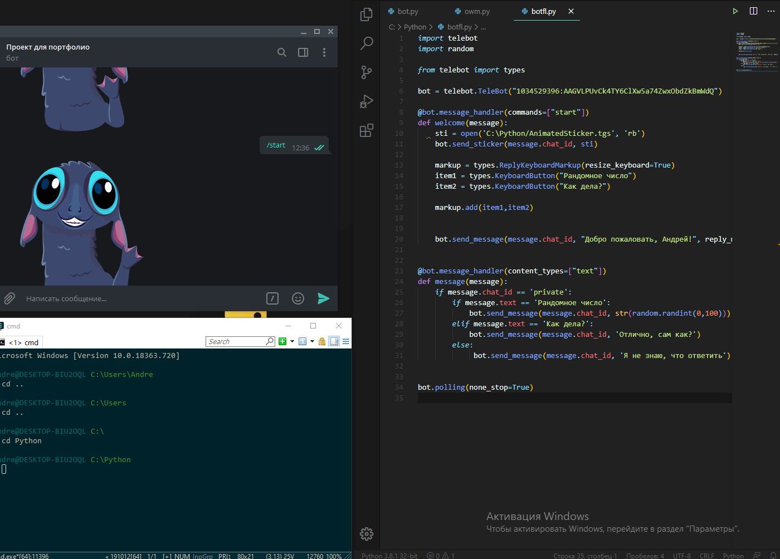Click the 'import telebot' code line
This screenshot has width=780, height=559.
click(x=447, y=38)
